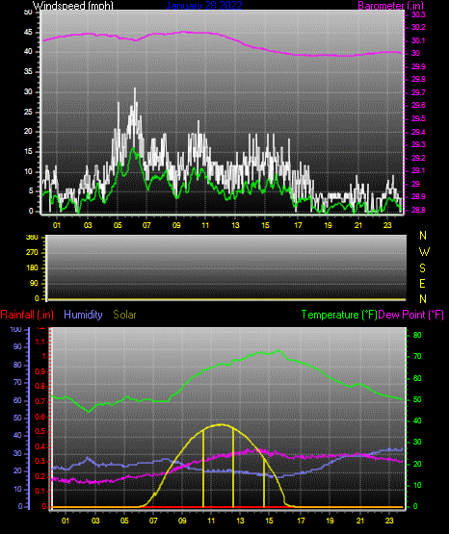Click "270" on the wind direction axis

point(32,253)
